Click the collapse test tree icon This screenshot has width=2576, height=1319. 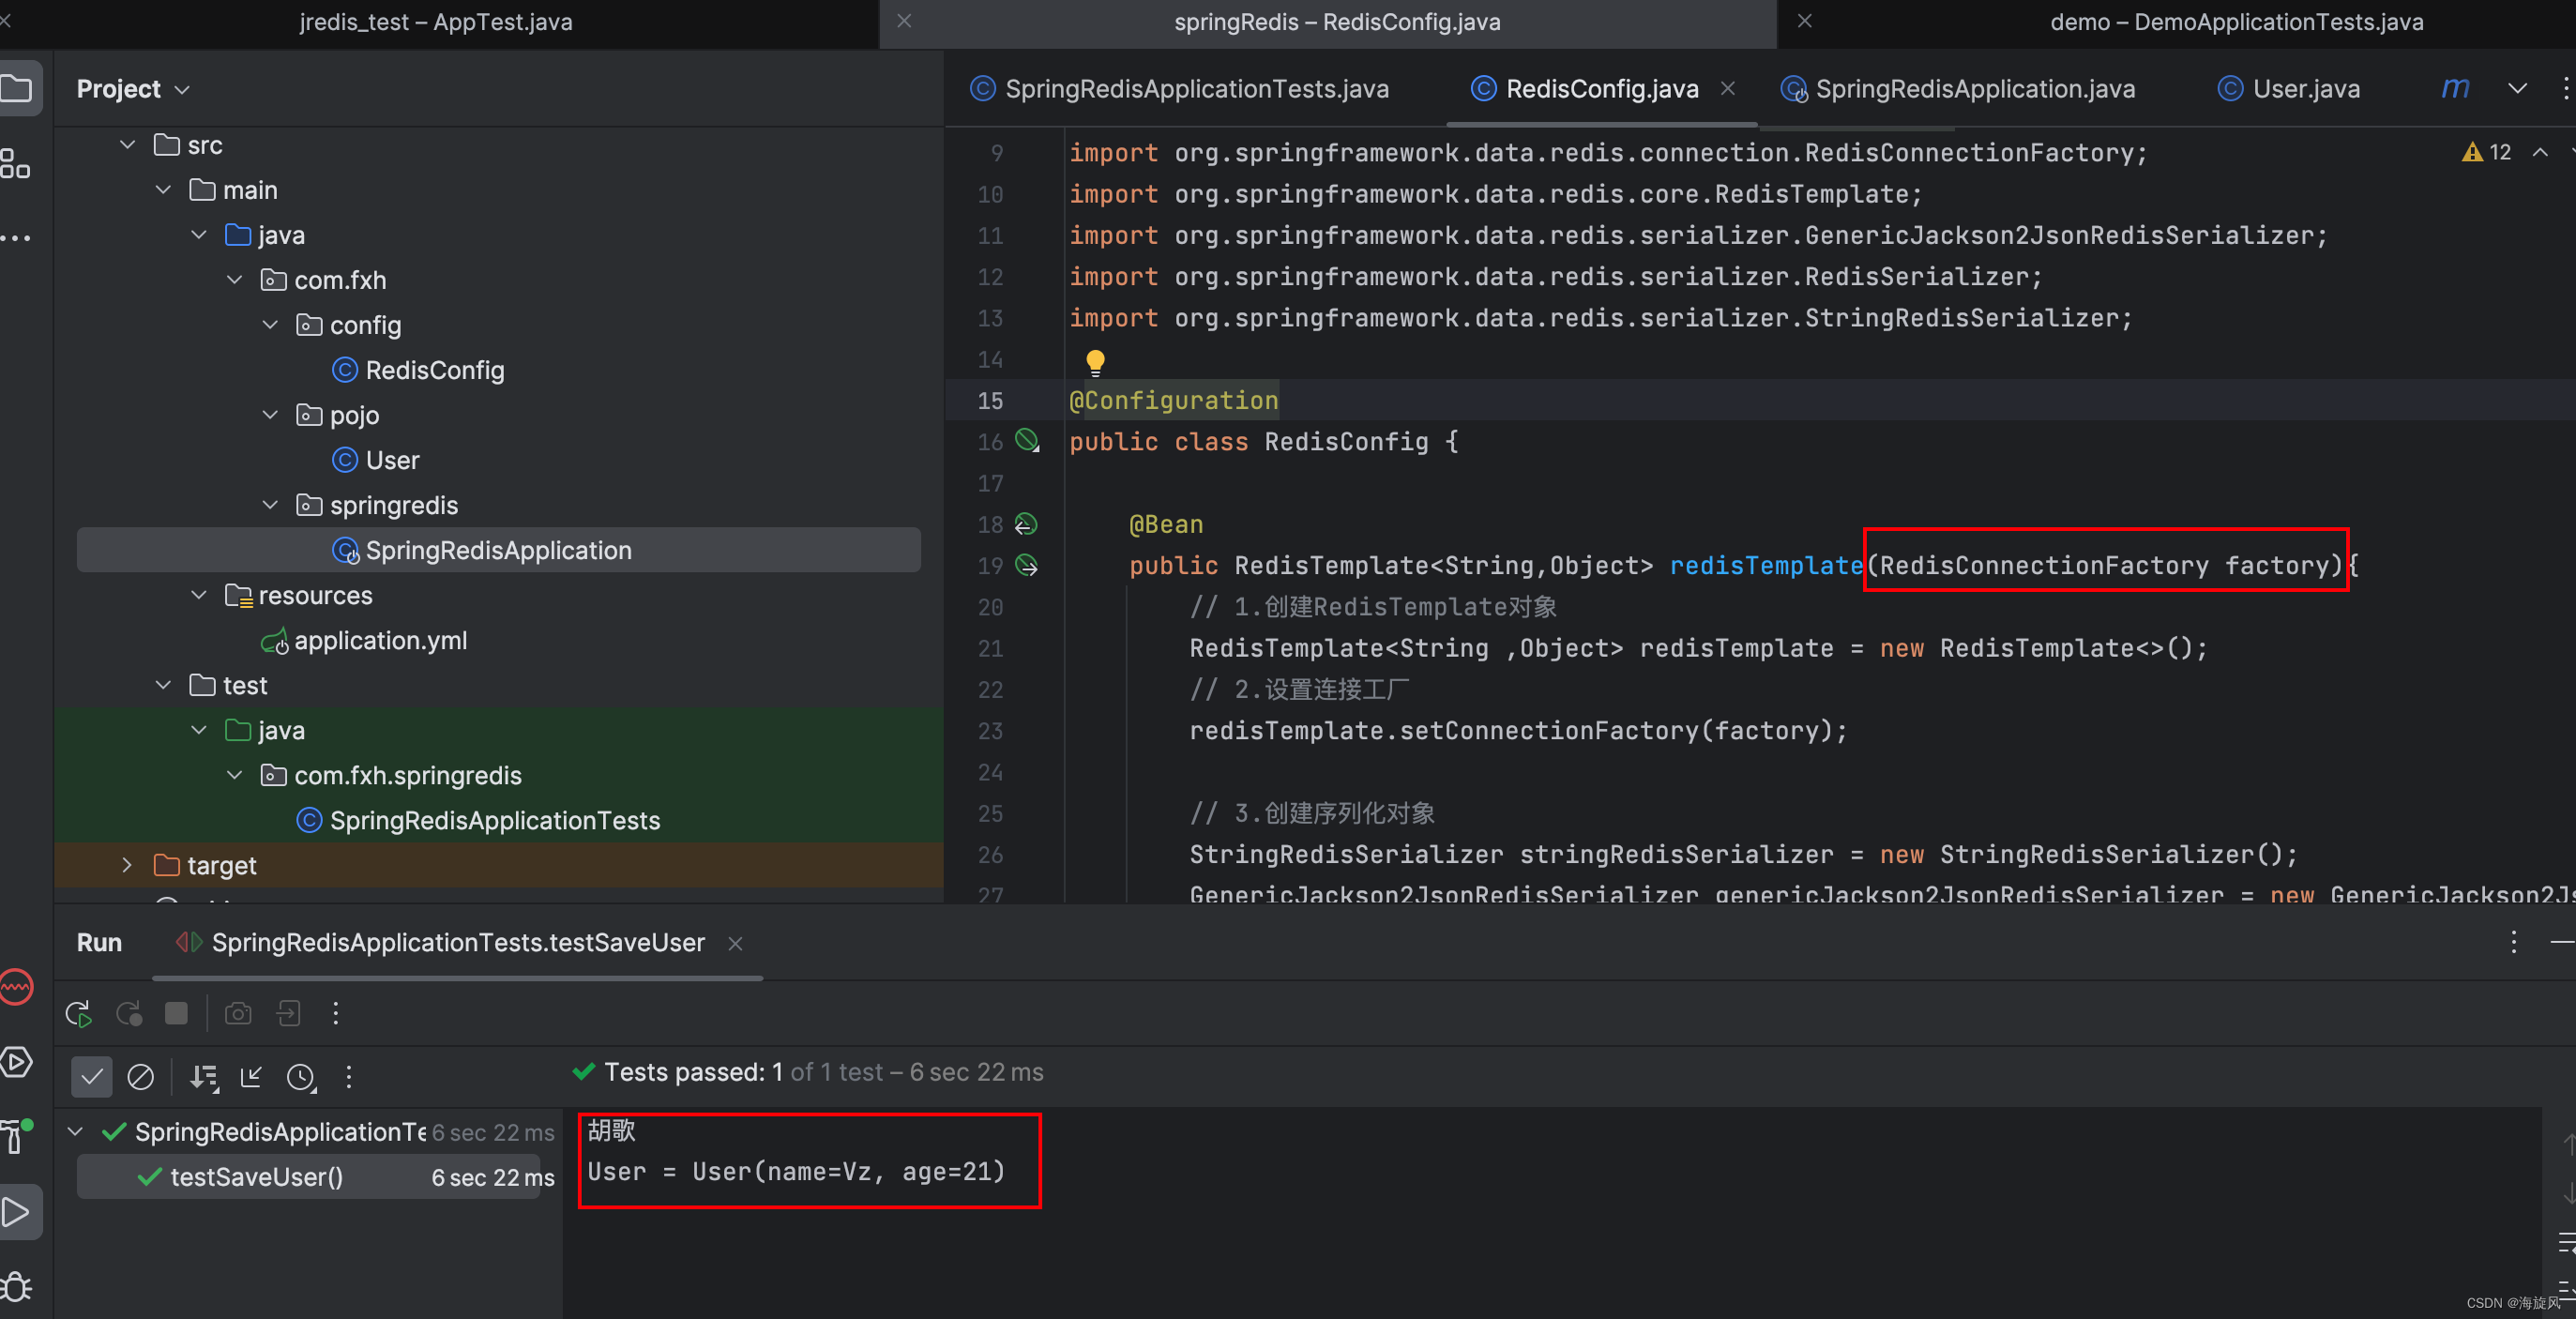[x=254, y=1077]
